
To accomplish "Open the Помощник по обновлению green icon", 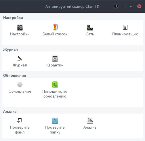I will (55, 85).
